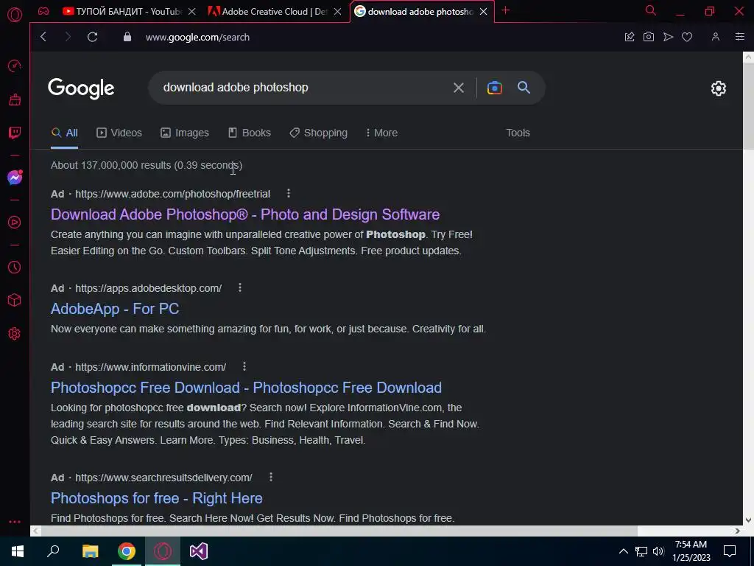
Task: Close the YouTube browser tab
Action: point(192,11)
